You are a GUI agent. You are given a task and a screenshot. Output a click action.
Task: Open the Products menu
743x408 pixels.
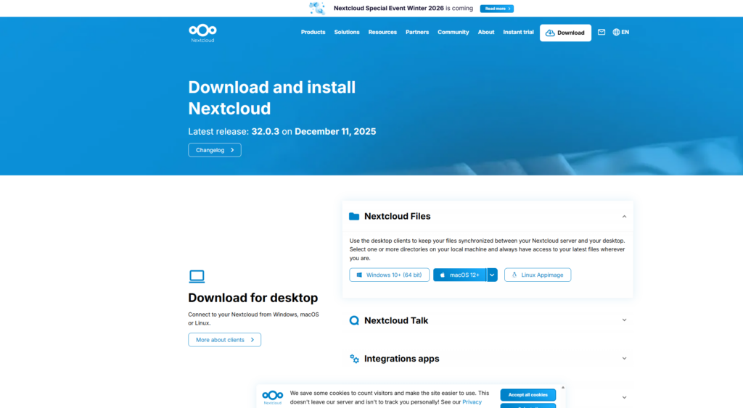(x=313, y=33)
